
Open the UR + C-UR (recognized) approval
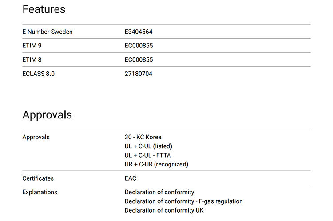(x=156, y=164)
